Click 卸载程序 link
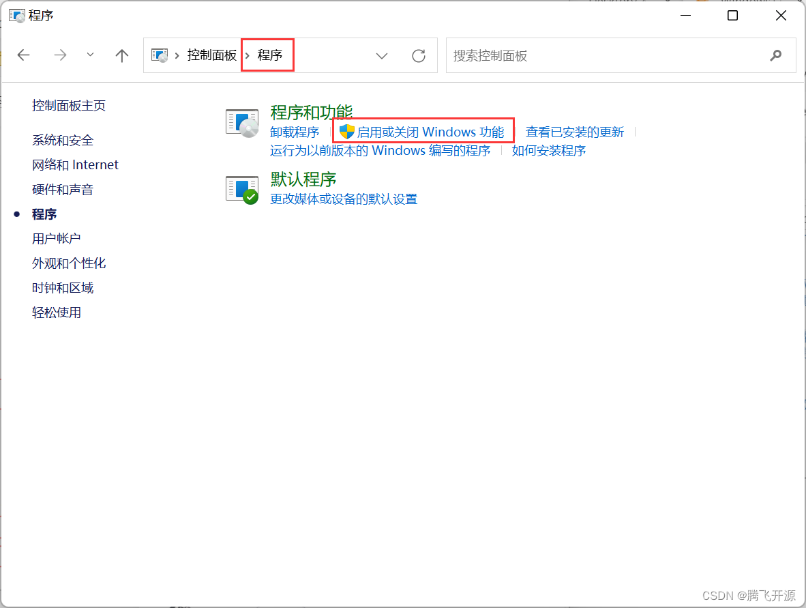This screenshot has height=608, width=806. click(x=295, y=132)
